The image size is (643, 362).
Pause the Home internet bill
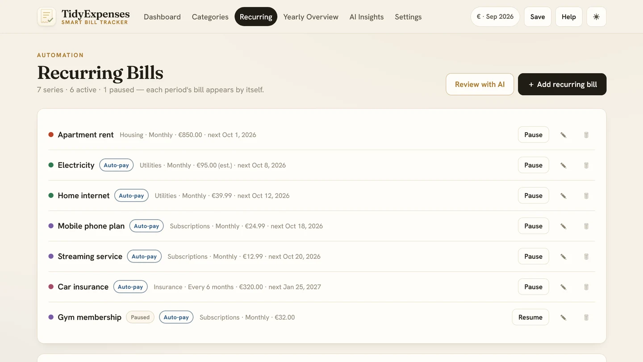pyautogui.click(x=533, y=196)
